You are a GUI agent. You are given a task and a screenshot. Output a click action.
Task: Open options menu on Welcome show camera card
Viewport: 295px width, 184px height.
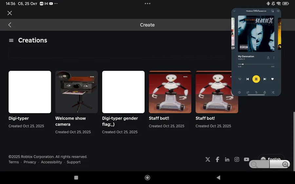[92, 77]
